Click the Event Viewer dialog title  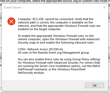[x=13, y=7]
